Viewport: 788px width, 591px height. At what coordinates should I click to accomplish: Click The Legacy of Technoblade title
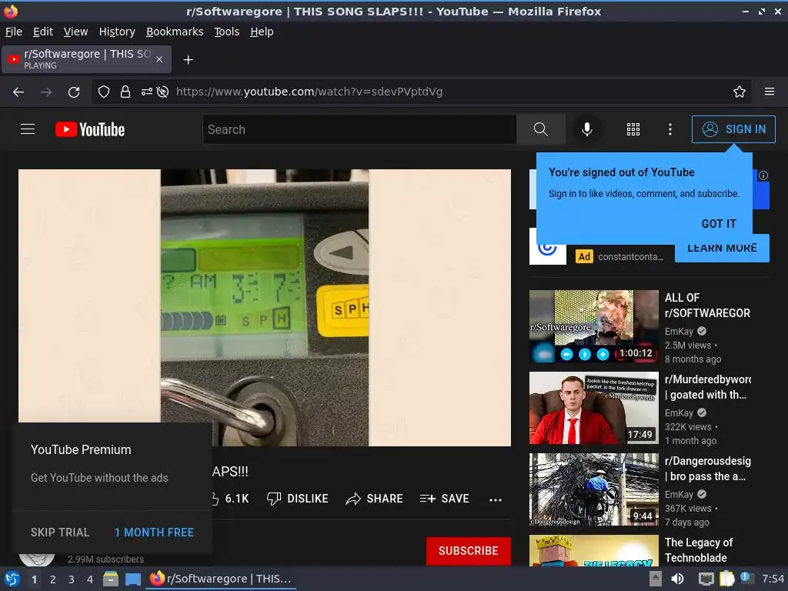coord(699,549)
